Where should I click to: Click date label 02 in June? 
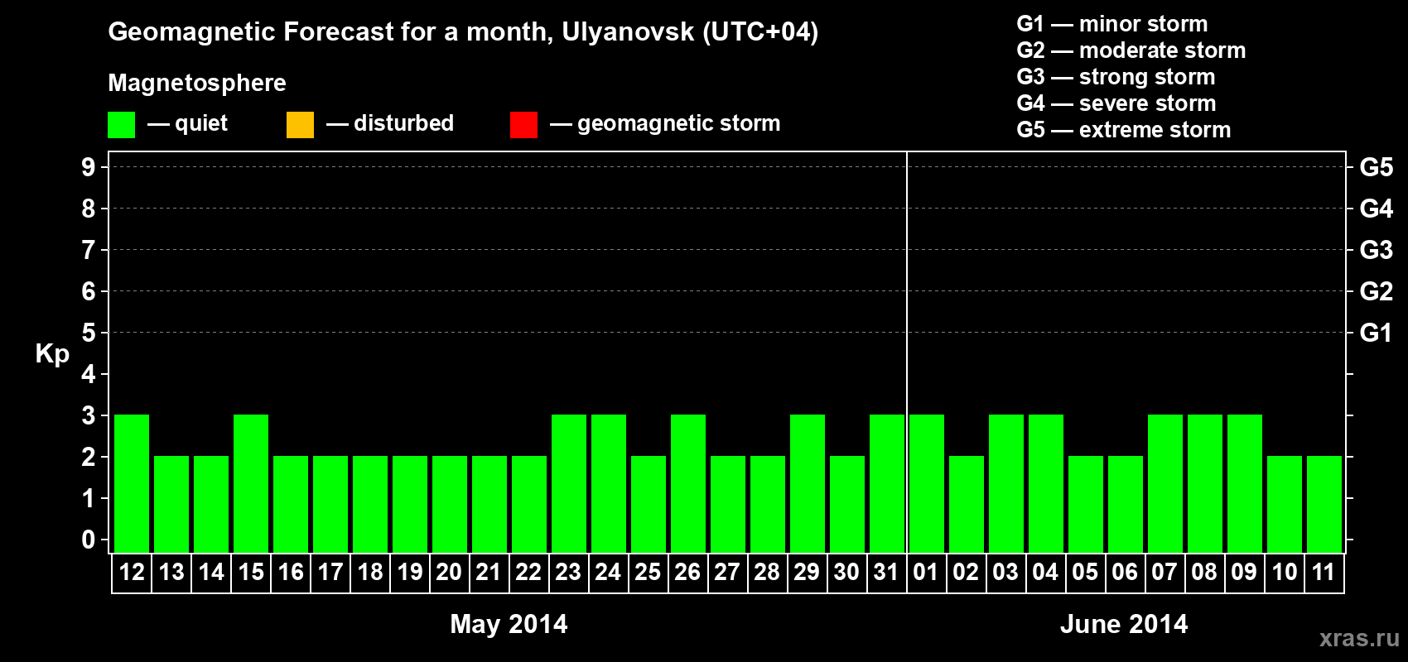[967, 572]
